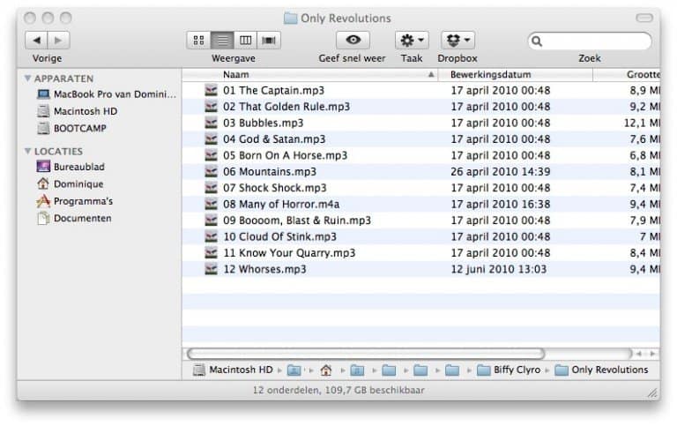Jump to the home folder icon in path bar
Screen dimensions: 677x426
coord(326,370)
